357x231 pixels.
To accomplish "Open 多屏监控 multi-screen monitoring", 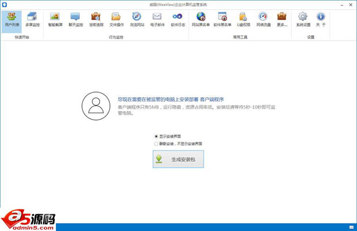I will pyautogui.click(x=32, y=20).
